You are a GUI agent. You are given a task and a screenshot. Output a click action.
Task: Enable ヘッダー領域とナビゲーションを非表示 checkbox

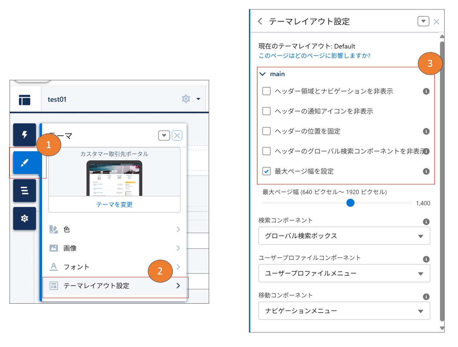click(x=266, y=91)
